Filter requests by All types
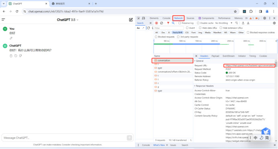This screenshot has height=149, width=278. 156,33
